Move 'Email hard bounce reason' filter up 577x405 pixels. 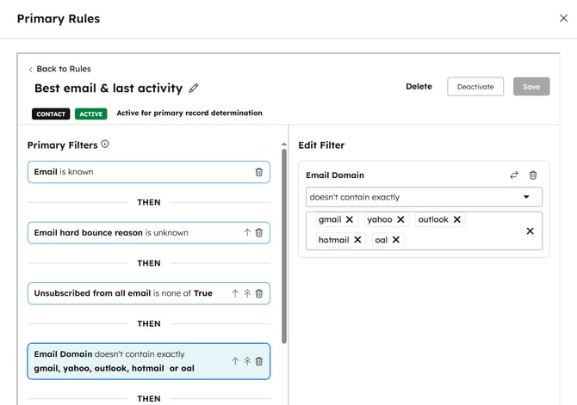[x=247, y=232]
